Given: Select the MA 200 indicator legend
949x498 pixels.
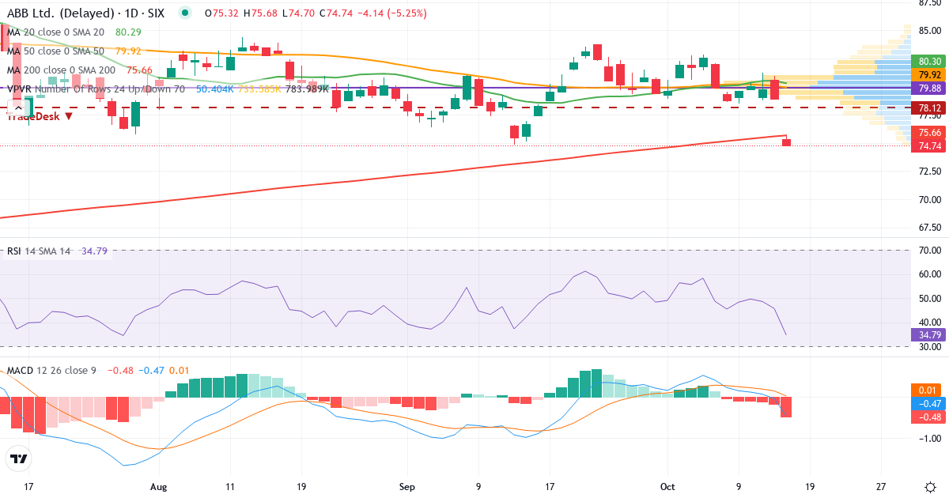Looking at the screenshot, I should click(x=61, y=70).
